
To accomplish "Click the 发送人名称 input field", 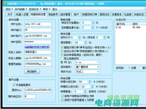I will click(38, 52).
